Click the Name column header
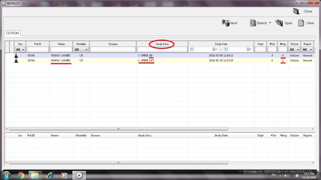Image resolution: width=321 pixels, height=180 pixels. 61,44
